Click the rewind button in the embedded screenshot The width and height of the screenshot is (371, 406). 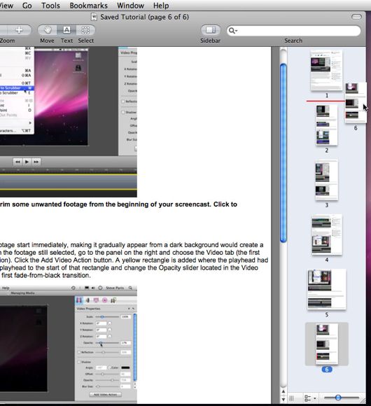[x=17, y=162]
